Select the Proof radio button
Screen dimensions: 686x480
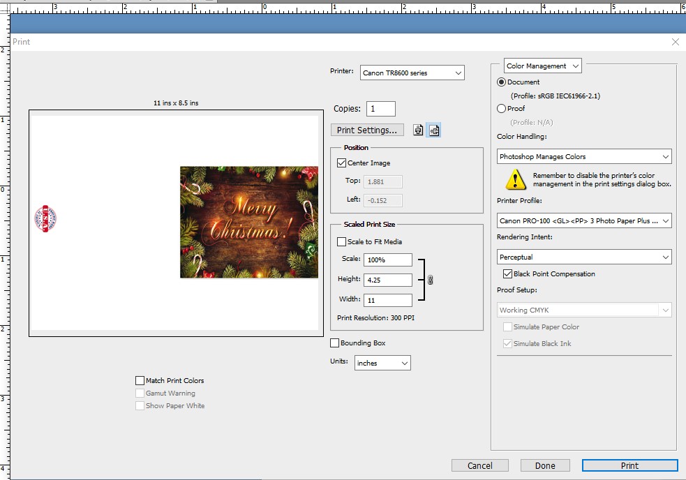click(502, 109)
